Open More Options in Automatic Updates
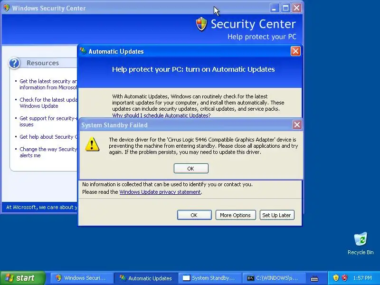 click(235, 215)
